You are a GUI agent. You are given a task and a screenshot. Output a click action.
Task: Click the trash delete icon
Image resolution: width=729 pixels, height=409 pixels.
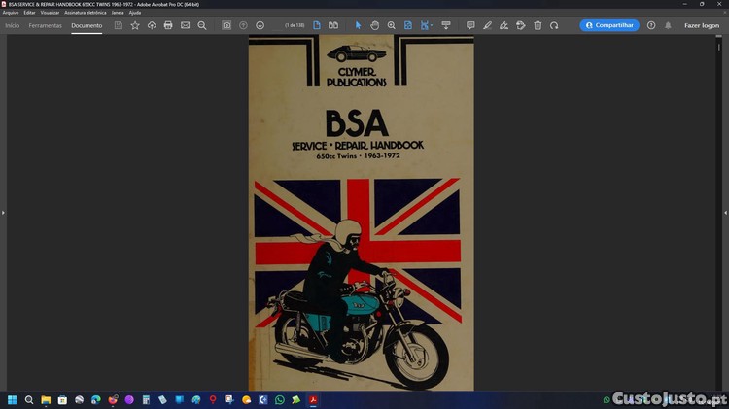coord(538,25)
